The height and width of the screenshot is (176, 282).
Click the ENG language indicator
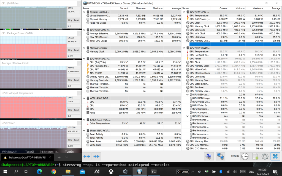(x=251, y=172)
